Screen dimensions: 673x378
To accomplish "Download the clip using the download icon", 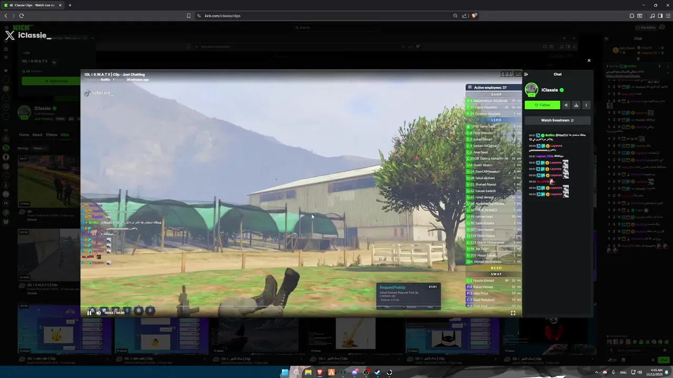I will 576,105.
